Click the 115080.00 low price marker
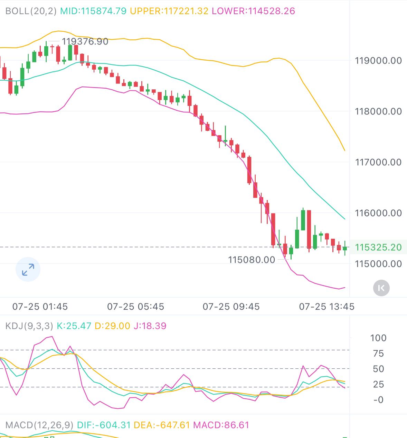This screenshot has height=438, width=407. tap(252, 260)
